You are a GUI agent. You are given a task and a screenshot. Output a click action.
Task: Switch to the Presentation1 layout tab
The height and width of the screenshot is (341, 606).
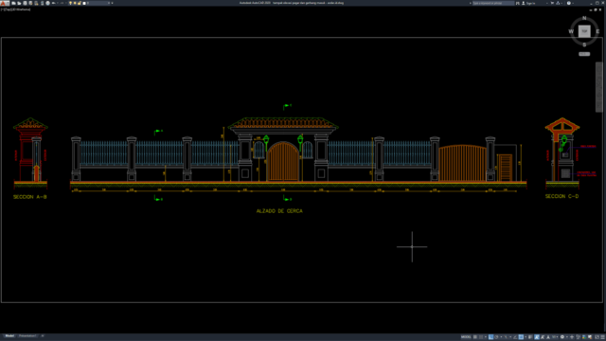(x=27, y=336)
